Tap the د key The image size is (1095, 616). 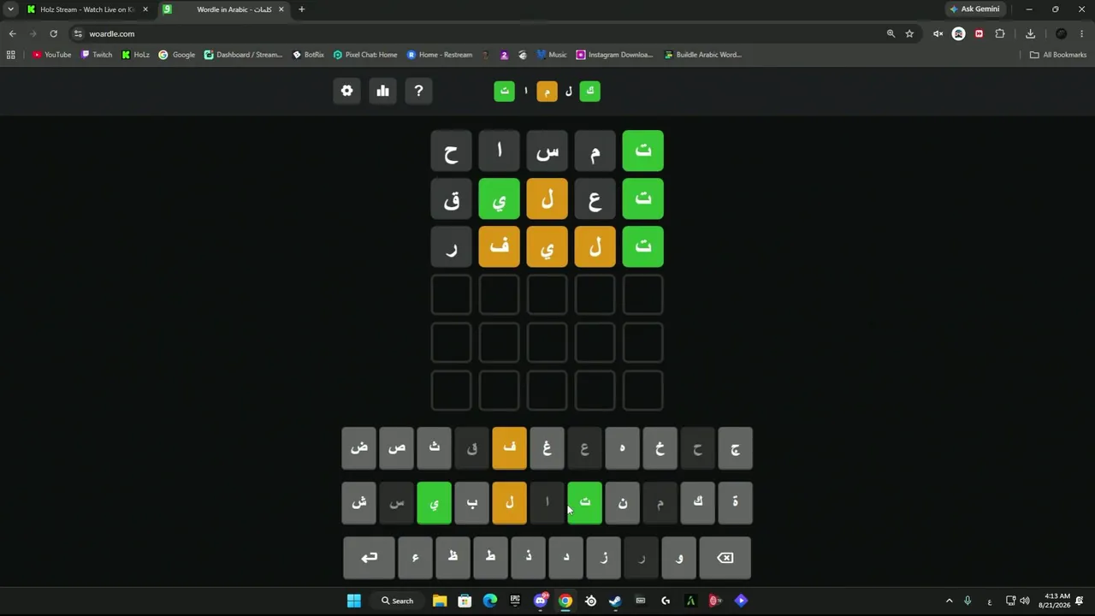click(565, 558)
